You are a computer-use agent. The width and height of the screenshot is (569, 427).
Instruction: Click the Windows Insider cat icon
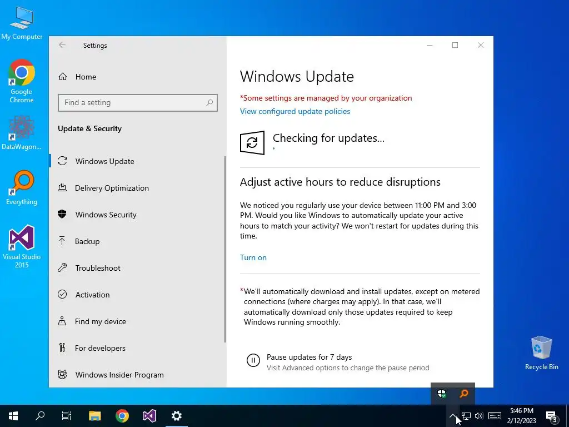[62, 374]
